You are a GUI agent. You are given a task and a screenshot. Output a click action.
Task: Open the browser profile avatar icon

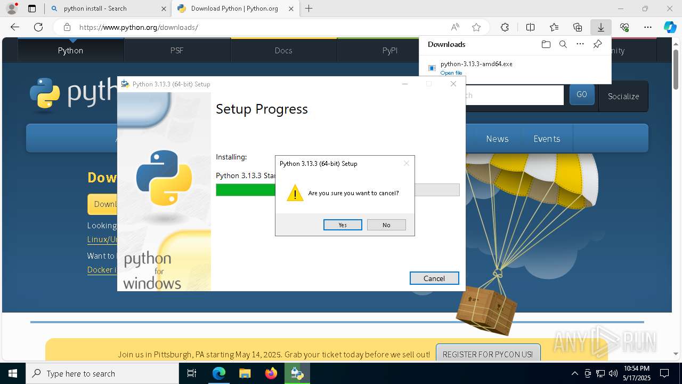pos(12,9)
